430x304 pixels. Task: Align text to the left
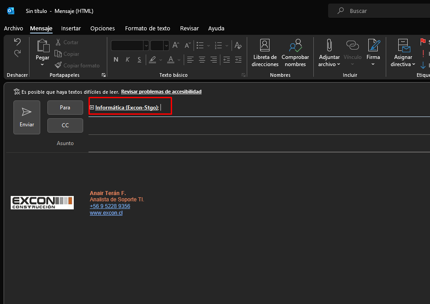(190, 59)
